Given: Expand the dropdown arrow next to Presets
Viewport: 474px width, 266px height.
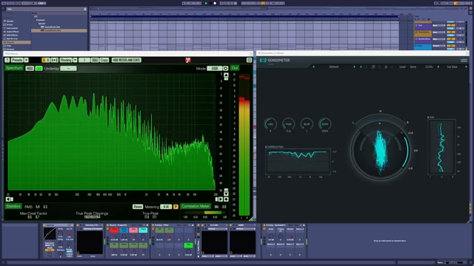Looking at the screenshot, I should pyautogui.click(x=27, y=60).
